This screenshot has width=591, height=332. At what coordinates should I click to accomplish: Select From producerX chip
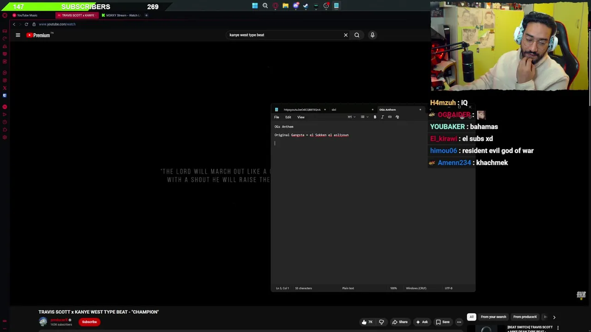pos(525,317)
